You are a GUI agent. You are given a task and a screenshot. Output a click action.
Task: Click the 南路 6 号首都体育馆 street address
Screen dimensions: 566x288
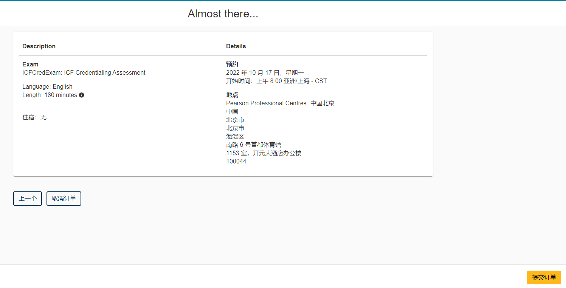point(253,145)
